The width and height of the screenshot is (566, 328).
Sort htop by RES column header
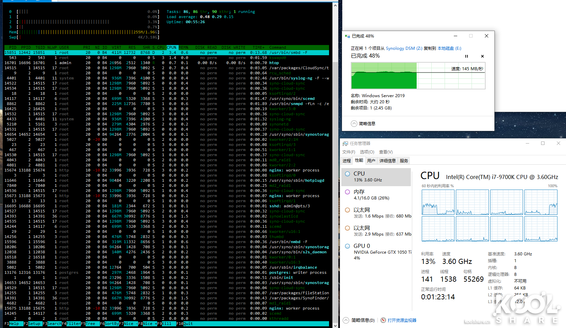[132, 48]
